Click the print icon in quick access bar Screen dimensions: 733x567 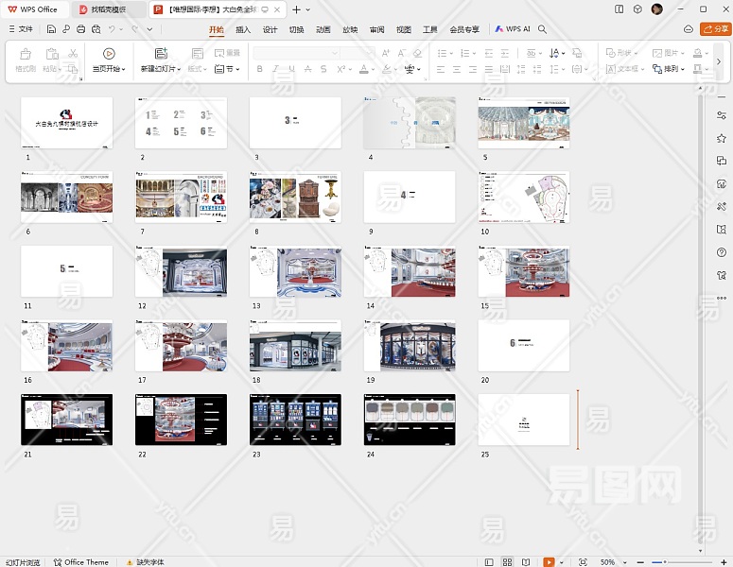(x=81, y=29)
